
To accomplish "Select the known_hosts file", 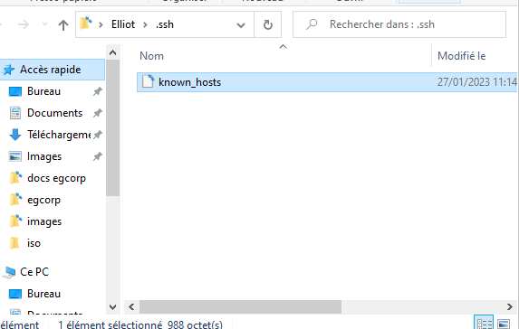I will pyautogui.click(x=327, y=82).
